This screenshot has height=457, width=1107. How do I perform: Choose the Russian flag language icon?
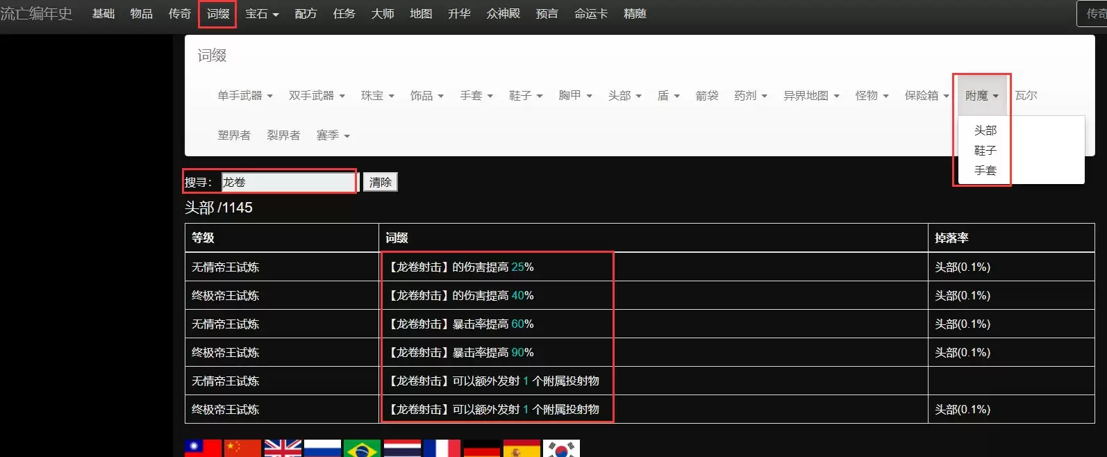pyautogui.click(x=322, y=449)
